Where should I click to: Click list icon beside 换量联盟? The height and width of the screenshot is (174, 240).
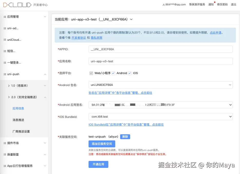(5, 155)
